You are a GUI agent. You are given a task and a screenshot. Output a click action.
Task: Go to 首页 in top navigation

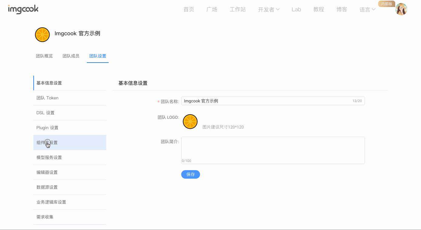[x=189, y=9]
